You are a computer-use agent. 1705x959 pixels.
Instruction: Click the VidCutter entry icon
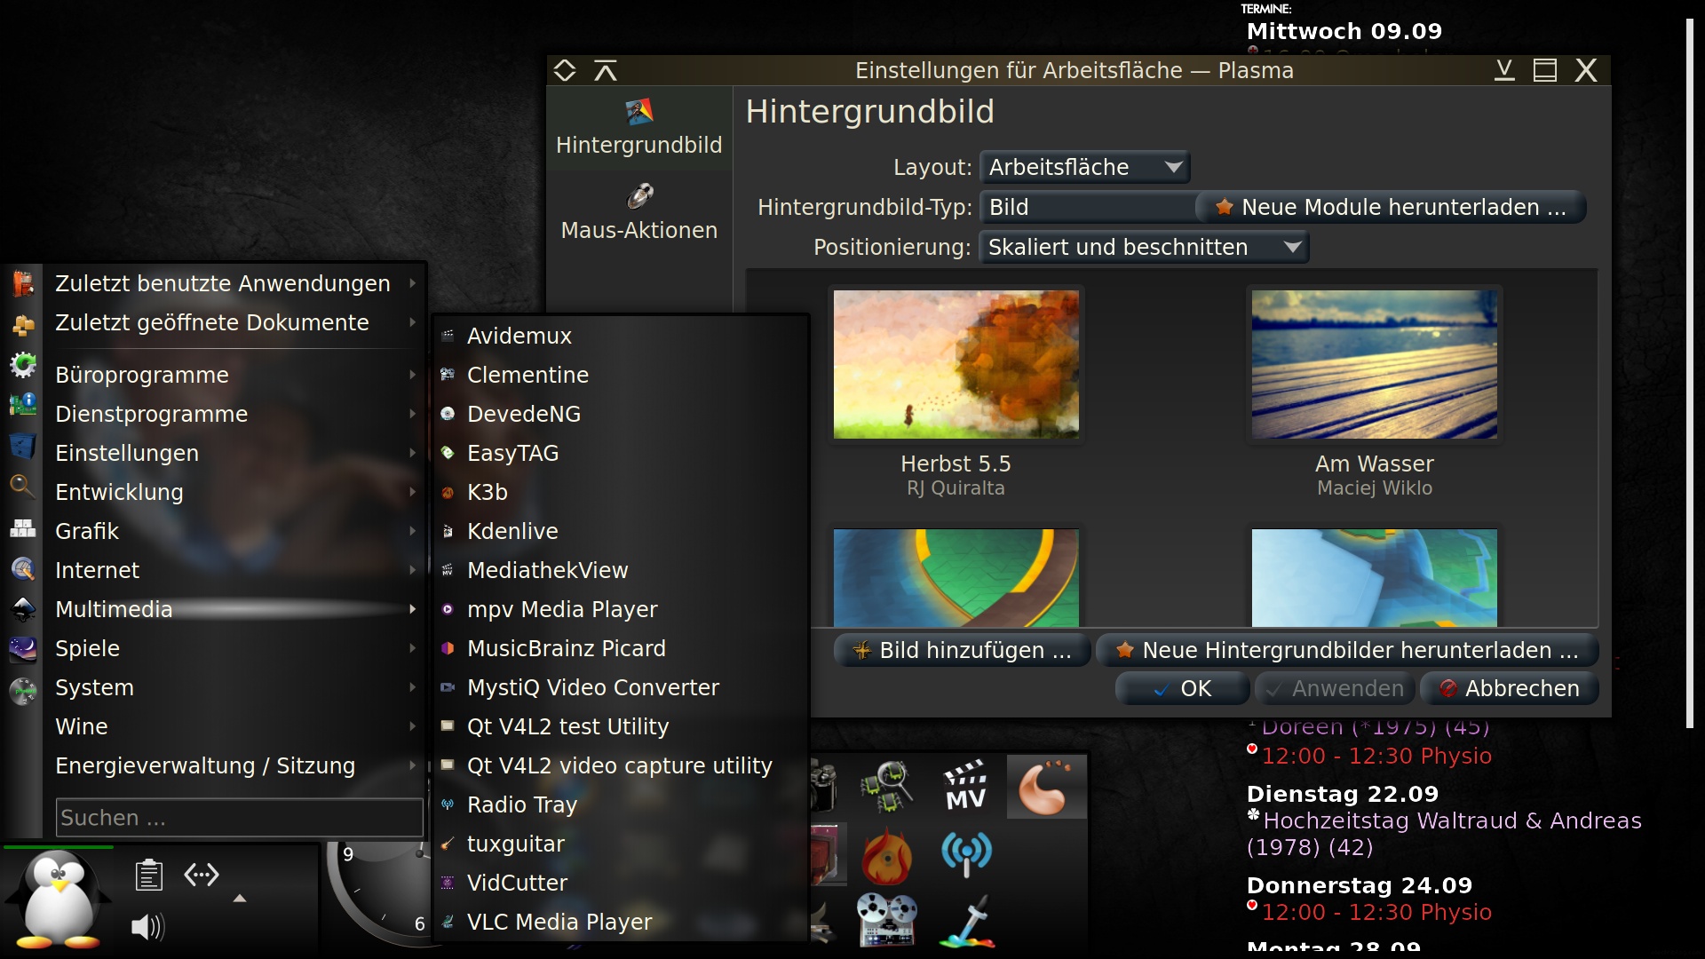pos(448,883)
